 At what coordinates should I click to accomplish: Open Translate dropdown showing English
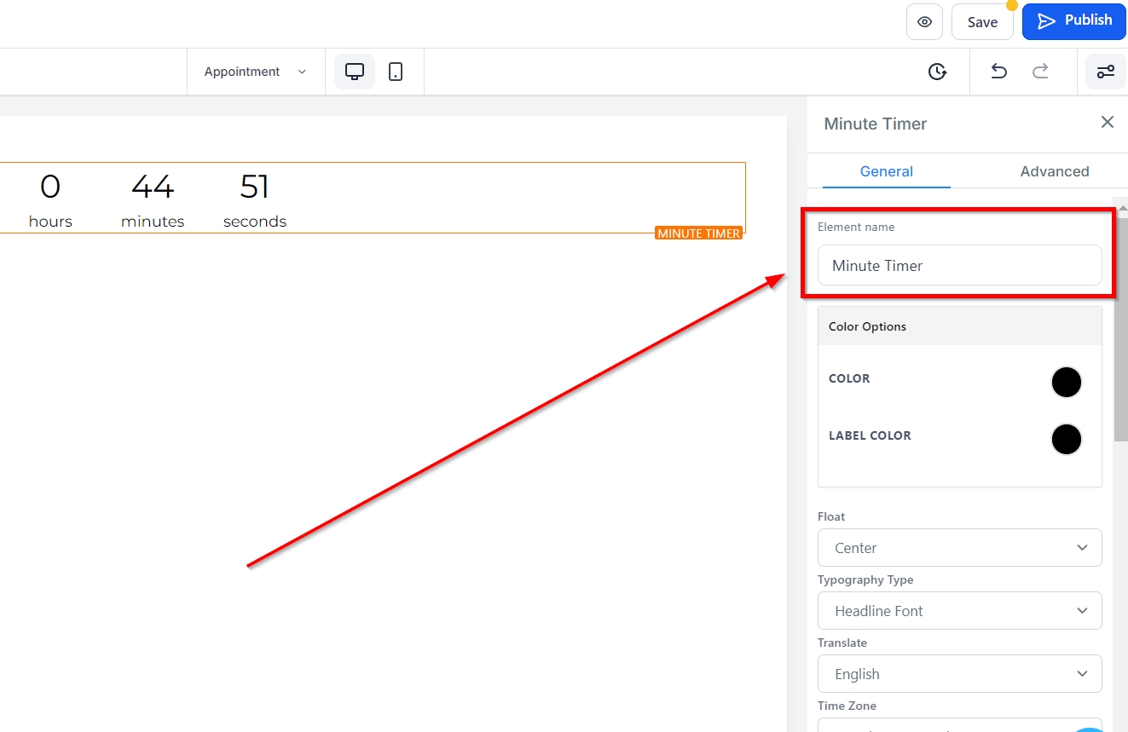(x=960, y=674)
